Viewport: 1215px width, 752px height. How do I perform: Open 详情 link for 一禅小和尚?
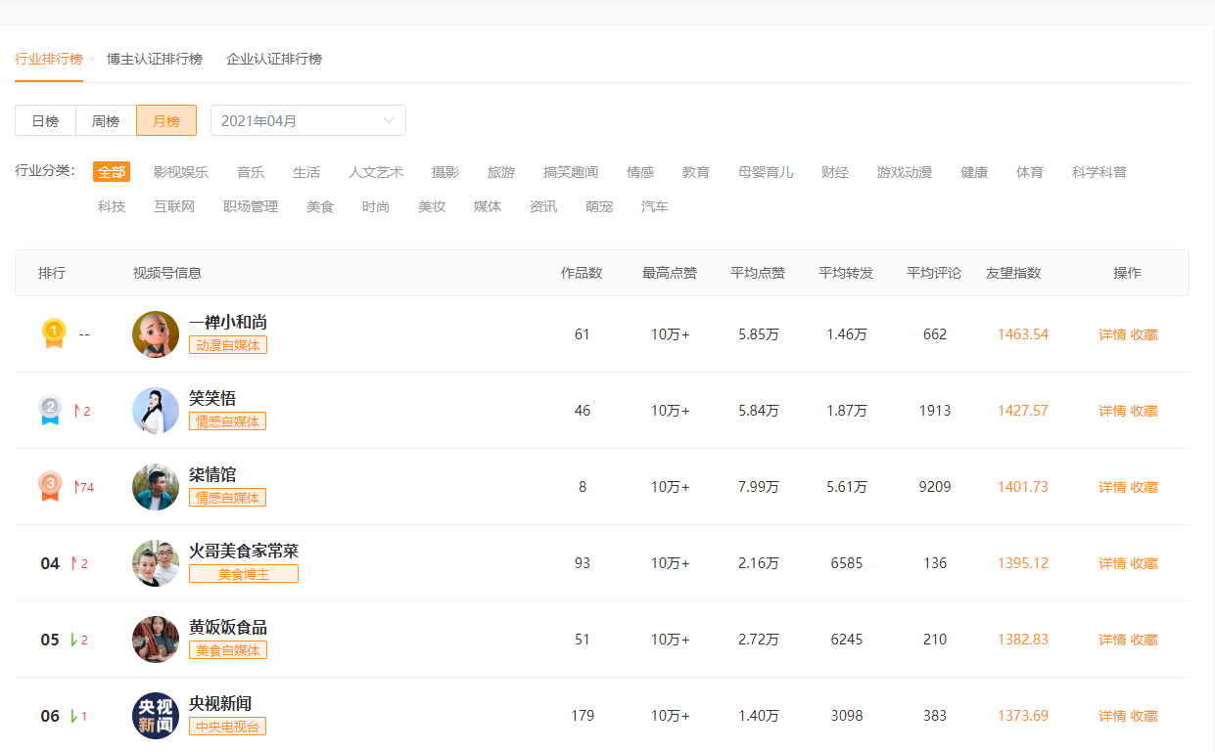pos(1112,334)
